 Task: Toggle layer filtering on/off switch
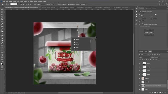pyautogui.click(x=159, y=55)
